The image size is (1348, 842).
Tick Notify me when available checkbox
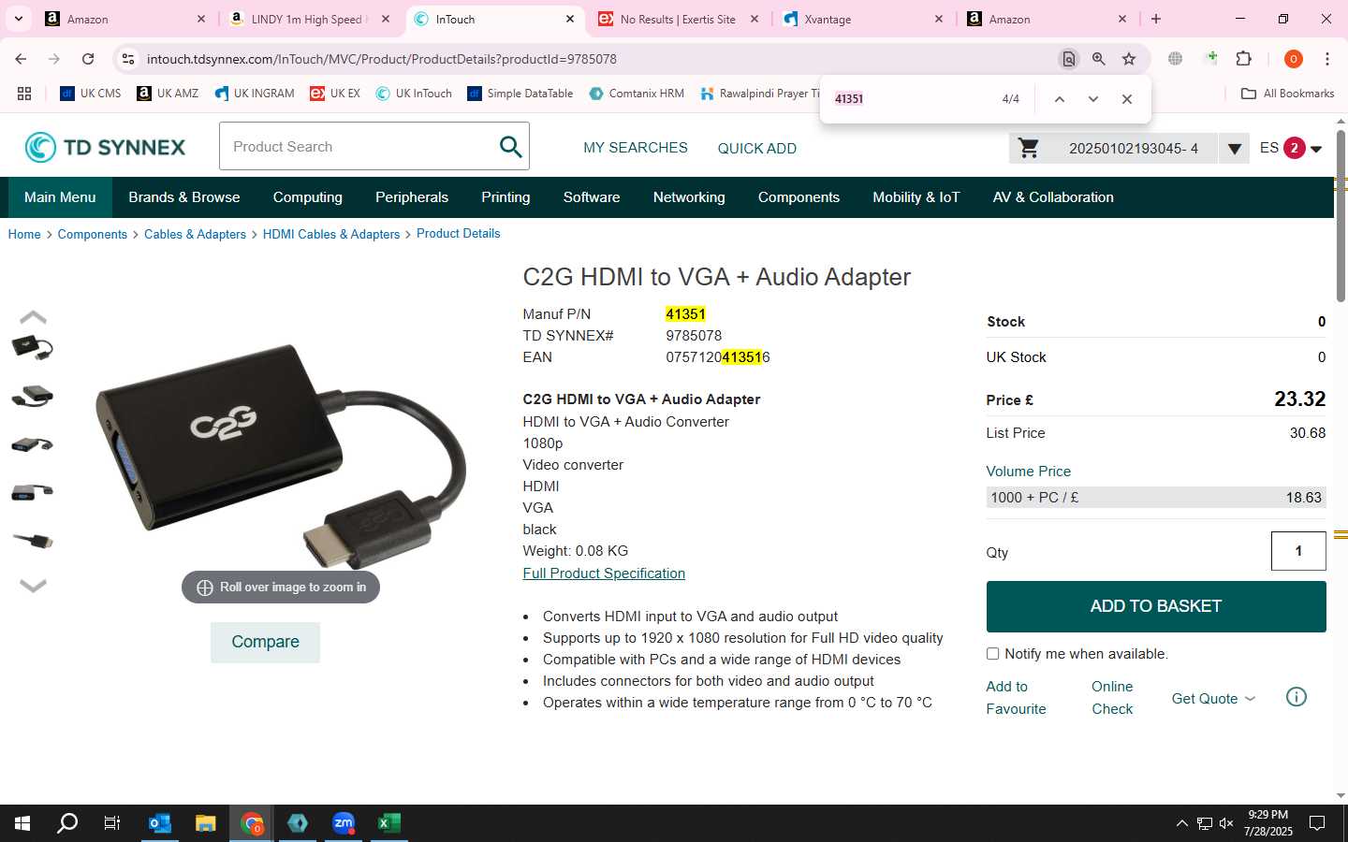pos(992,654)
